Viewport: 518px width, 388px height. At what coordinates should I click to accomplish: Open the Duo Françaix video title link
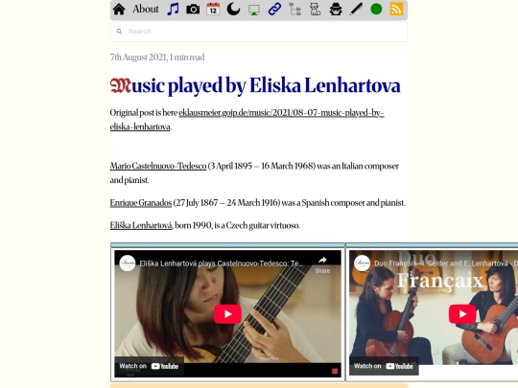[446, 263]
